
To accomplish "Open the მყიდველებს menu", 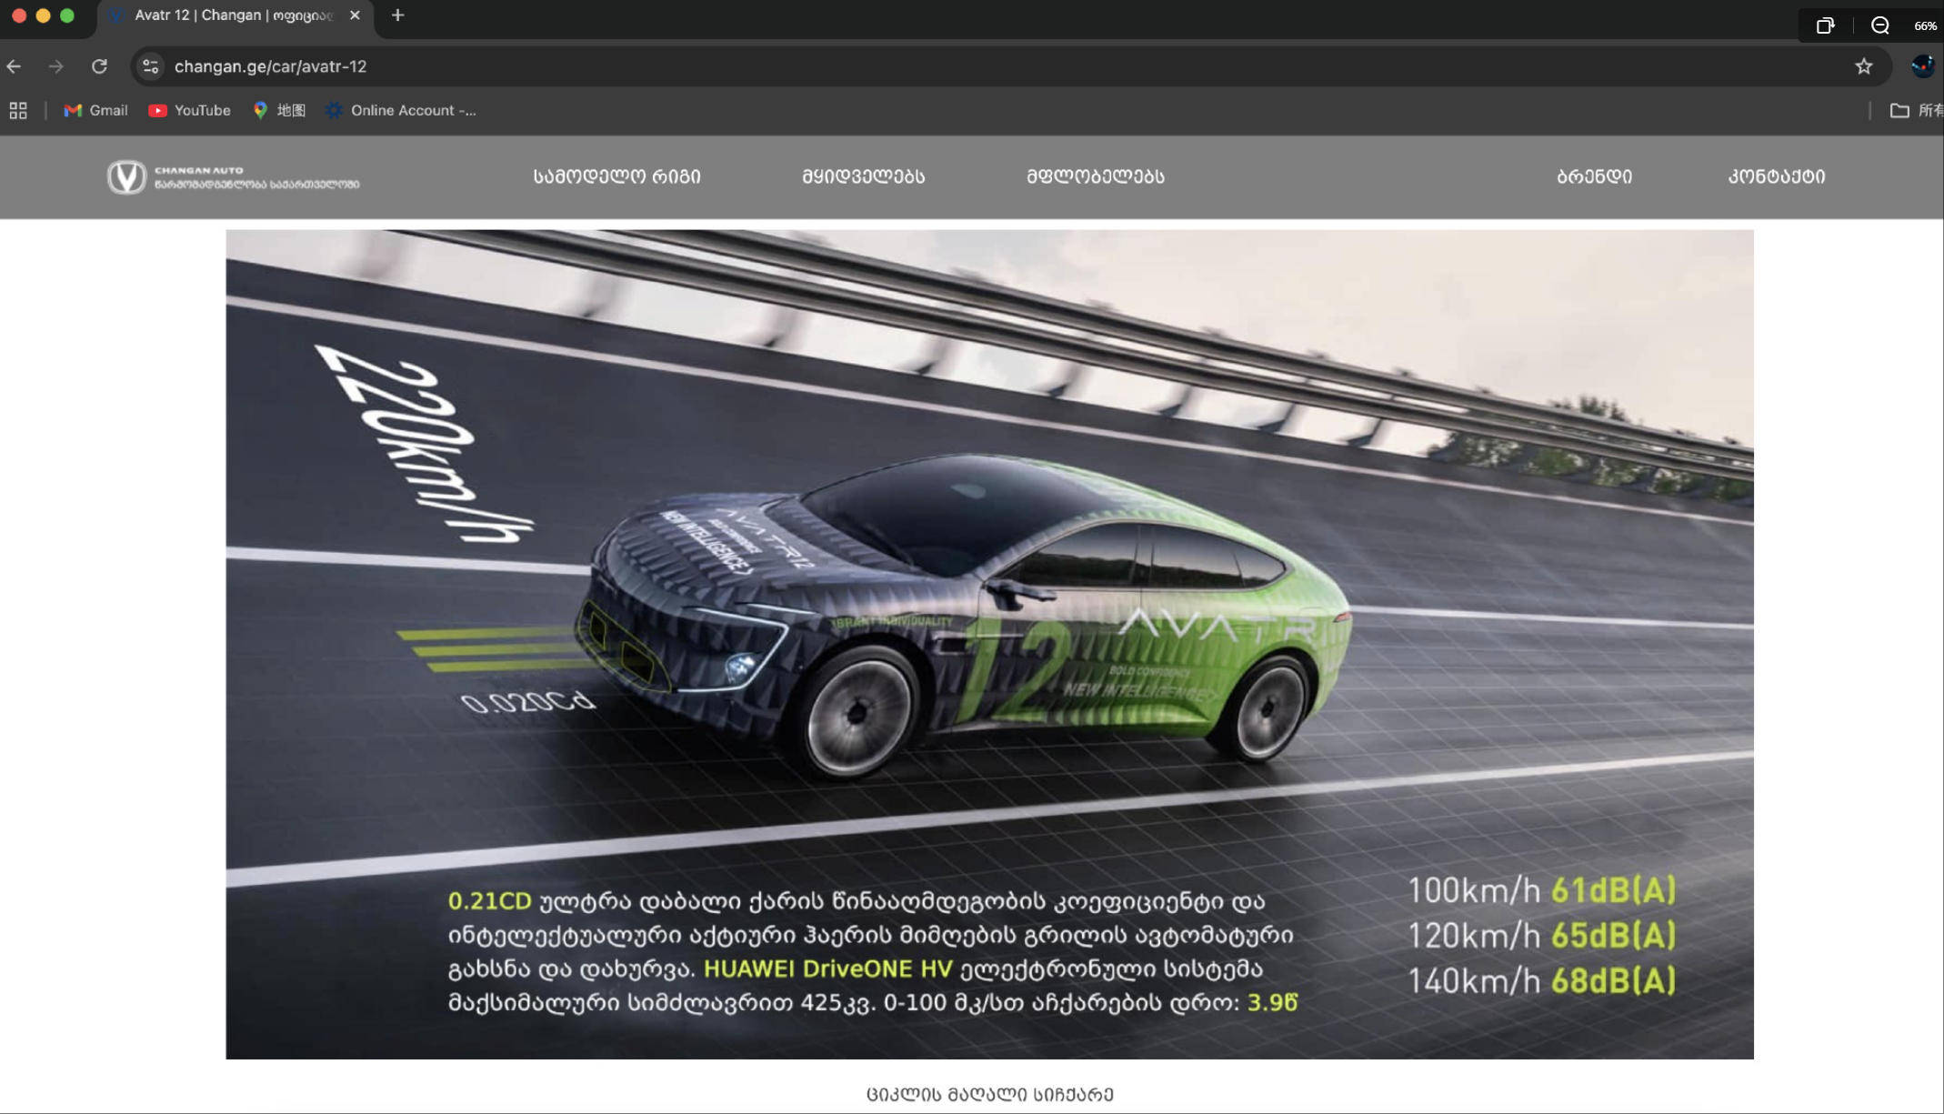I will pos(863,176).
